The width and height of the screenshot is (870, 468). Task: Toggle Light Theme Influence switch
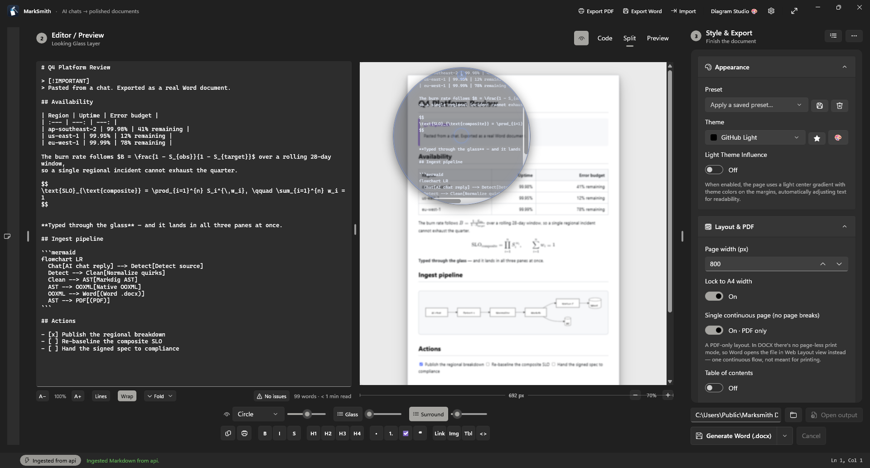tap(714, 170)
